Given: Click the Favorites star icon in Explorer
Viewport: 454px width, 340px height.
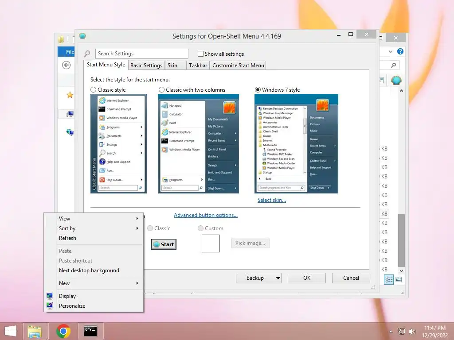Looking at the screenshot, I should pyautogui.click(x=70, y=95).
